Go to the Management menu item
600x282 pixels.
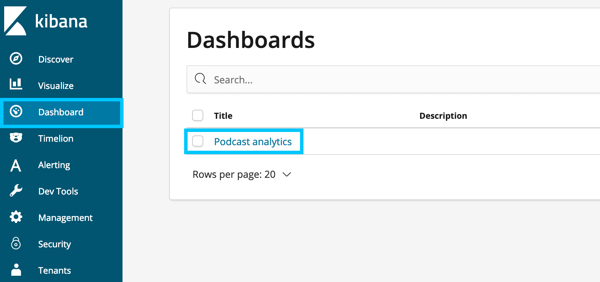[x=65, y=218]
